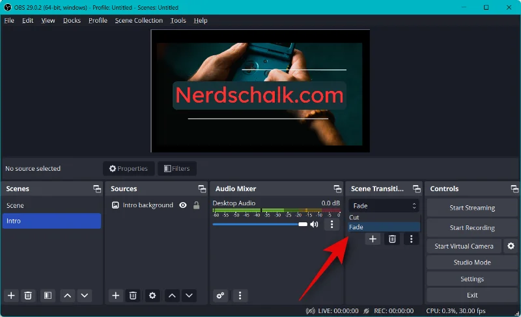Screen dimensions: 521x317
Task: Move source up in Sources panel
Action: pos(172,295)
